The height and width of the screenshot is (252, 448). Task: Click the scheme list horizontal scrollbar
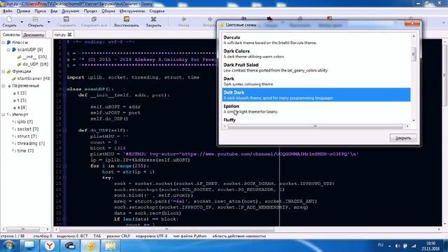316,126
